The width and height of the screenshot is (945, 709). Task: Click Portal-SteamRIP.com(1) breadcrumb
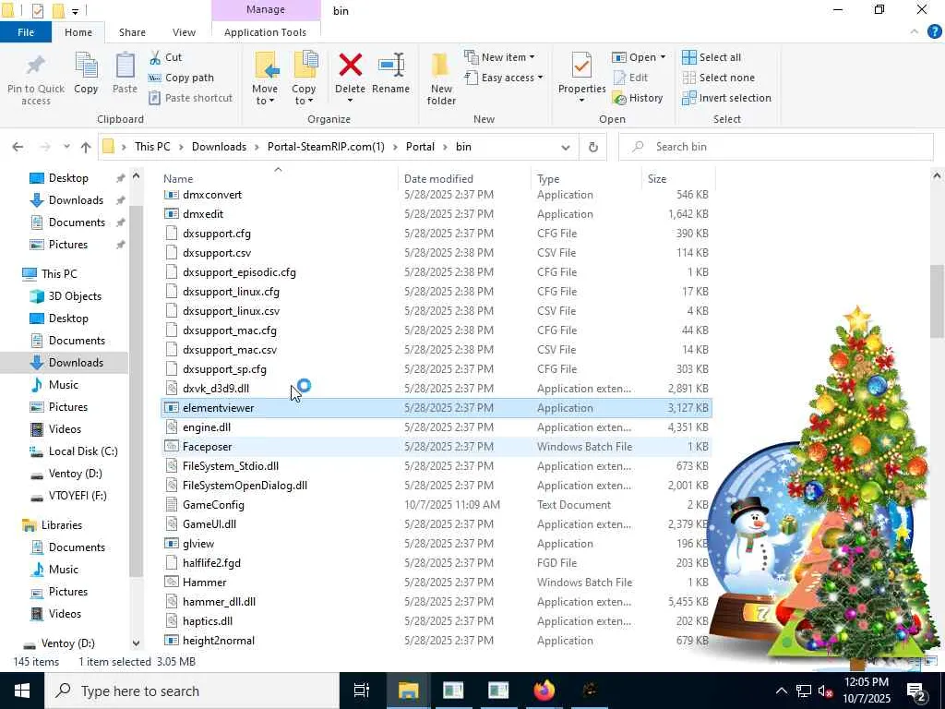(x=326, y=147)
